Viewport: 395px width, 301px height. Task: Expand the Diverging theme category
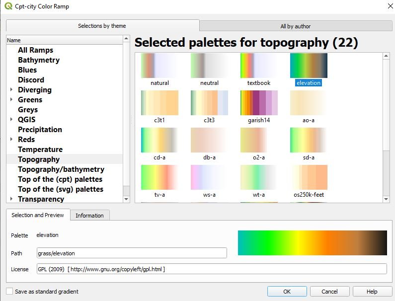[11, 90]
